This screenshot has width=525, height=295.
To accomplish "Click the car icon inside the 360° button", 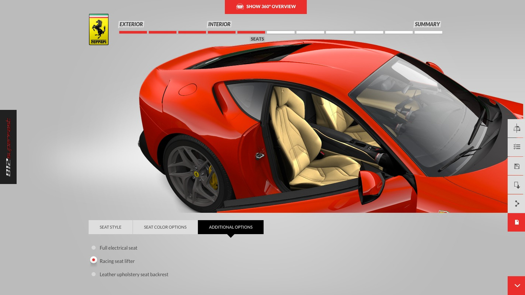I will (240, 7).
